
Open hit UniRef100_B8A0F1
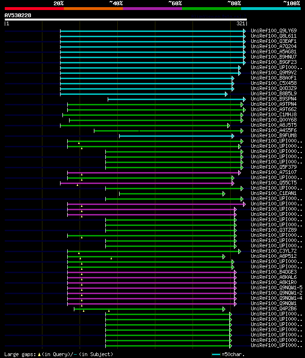tap(274, 78)
